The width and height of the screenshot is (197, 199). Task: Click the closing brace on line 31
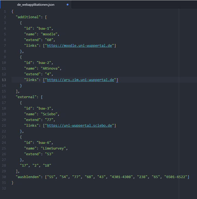13,183
